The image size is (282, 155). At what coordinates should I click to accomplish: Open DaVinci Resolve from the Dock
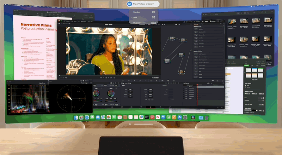pyautogui.click(x=193, y=118)
